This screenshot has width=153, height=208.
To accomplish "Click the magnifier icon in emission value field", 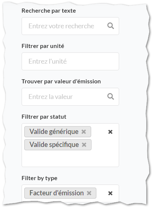I will (x=111, y=97).
